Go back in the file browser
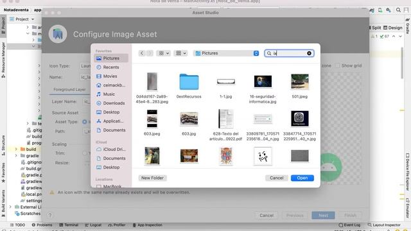The height and width of the screenshot is (231, 411). coord(142,53)
